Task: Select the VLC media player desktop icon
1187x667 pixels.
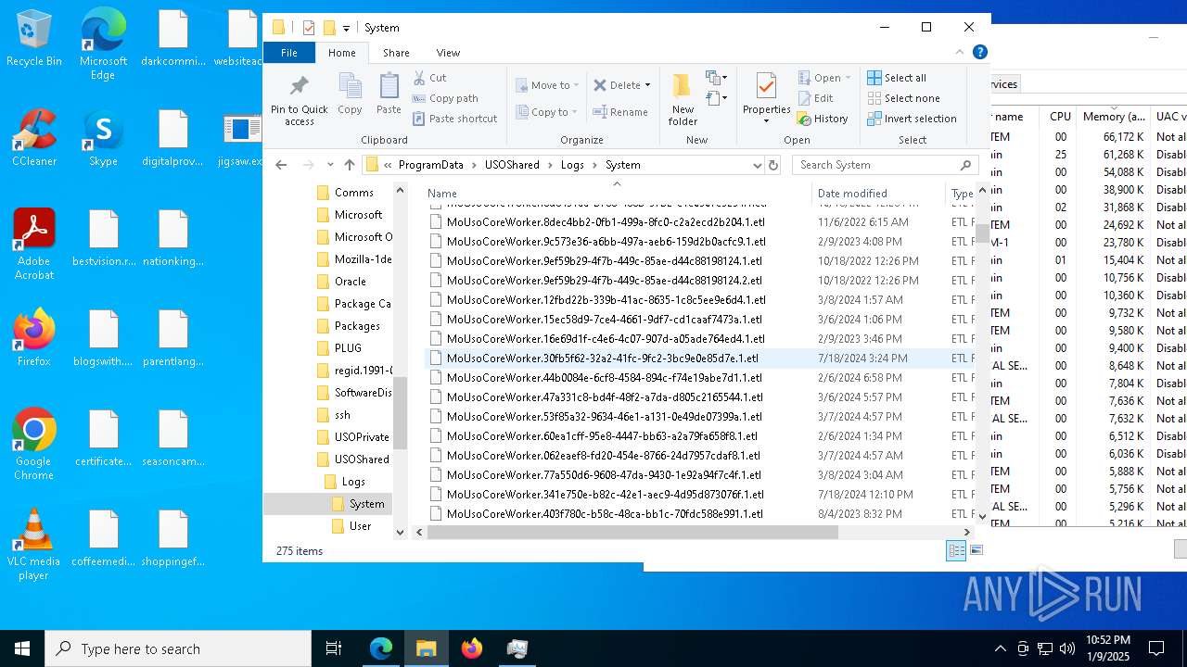Action: coord(34,545)
